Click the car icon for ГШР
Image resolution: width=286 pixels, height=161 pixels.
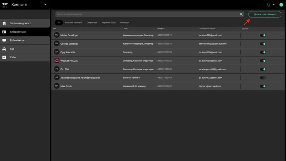tap(4, 49)
